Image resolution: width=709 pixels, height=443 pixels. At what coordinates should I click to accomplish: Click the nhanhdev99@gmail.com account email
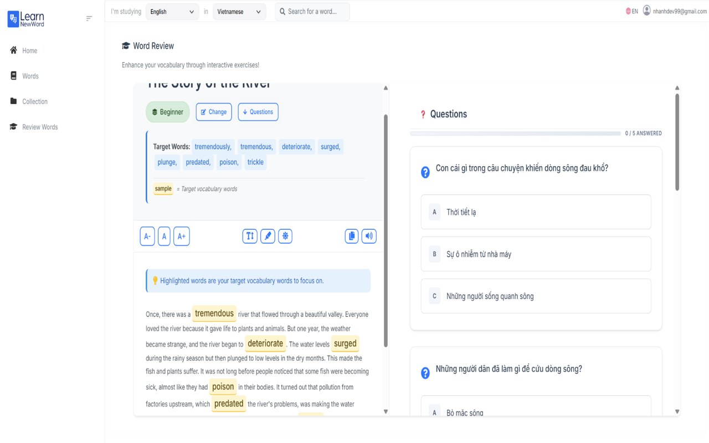click(x=680, y=11)
